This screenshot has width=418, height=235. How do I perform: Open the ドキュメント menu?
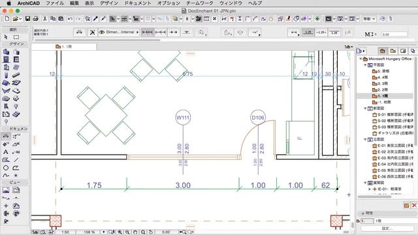pyautogui.click(x=138, y=3)
